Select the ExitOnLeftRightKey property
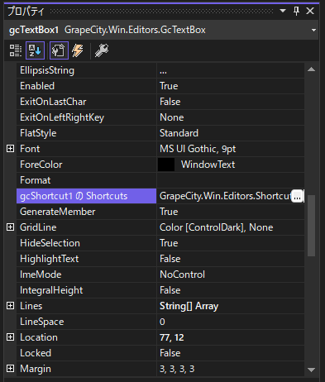The height and width of the screenshot is (382, 325). click(x=87, y=117)
